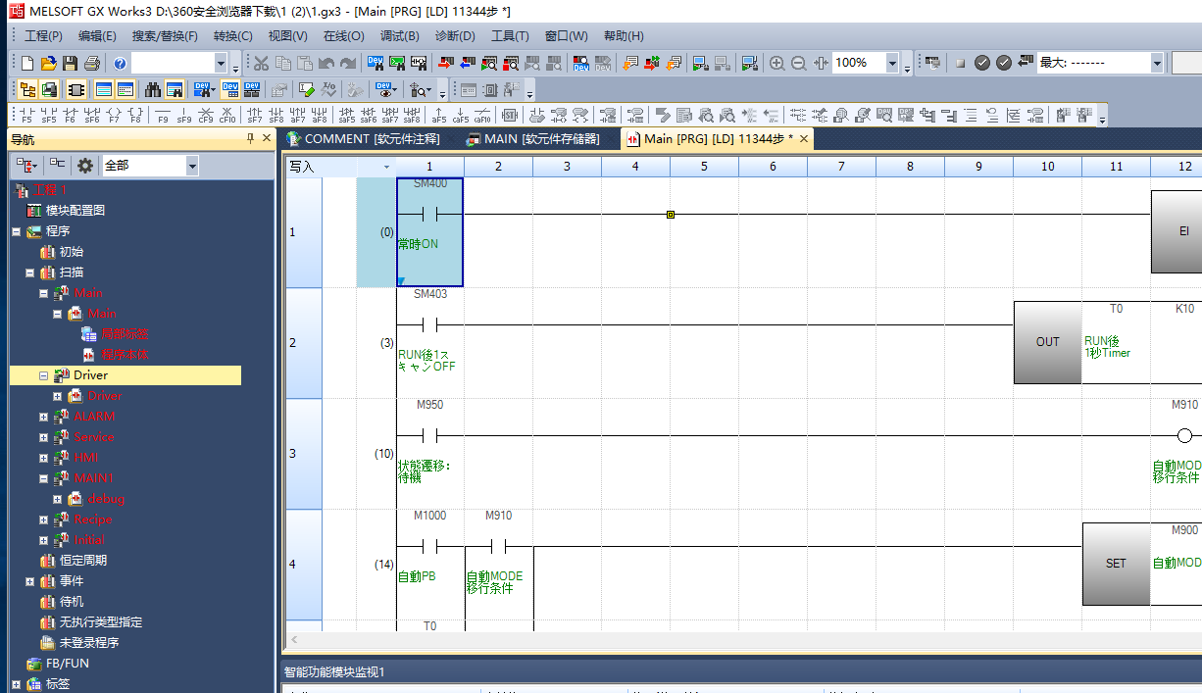
Task: Click the binoculars find device icon
Action: coord(153,90)
